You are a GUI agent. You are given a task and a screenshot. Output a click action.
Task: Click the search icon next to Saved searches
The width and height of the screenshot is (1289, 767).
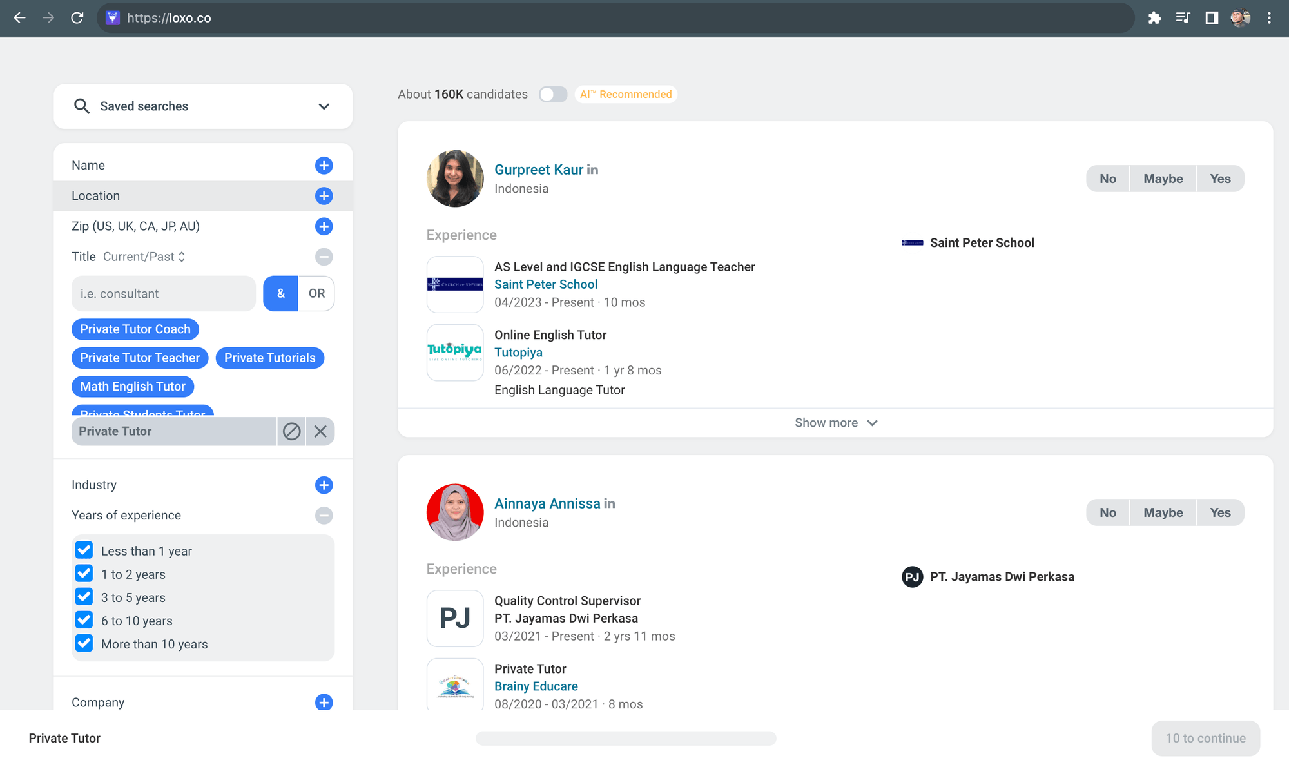click(x=82, y=106)
